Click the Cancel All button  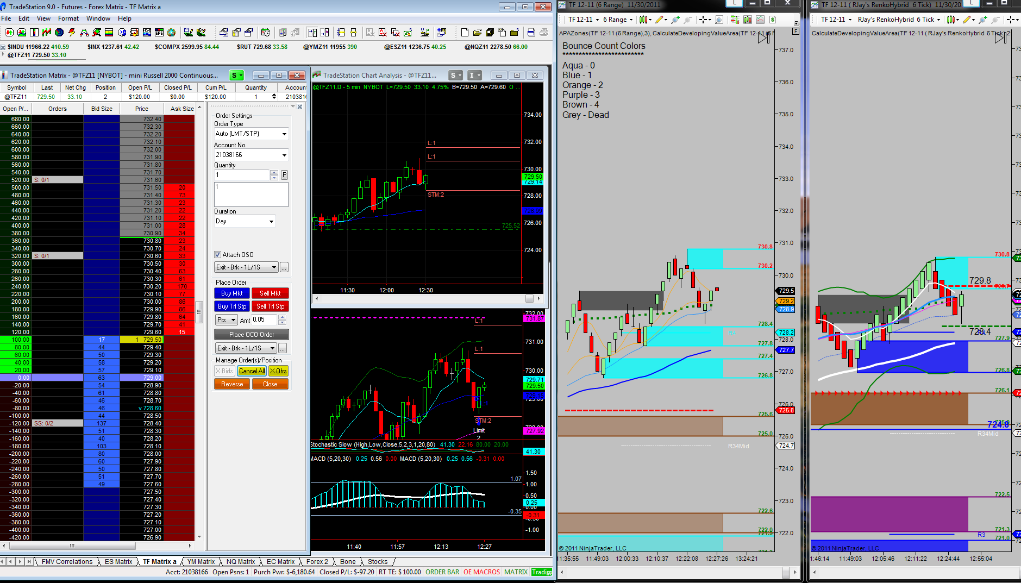[x=252, y=371]
